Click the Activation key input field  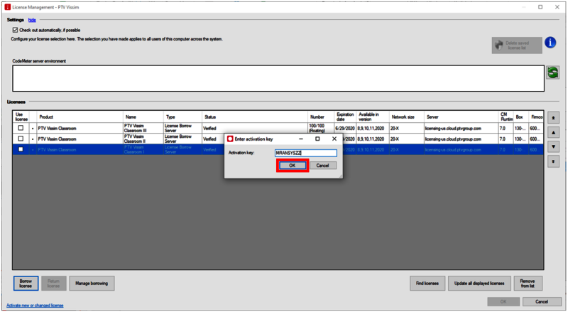pos(305,153)
